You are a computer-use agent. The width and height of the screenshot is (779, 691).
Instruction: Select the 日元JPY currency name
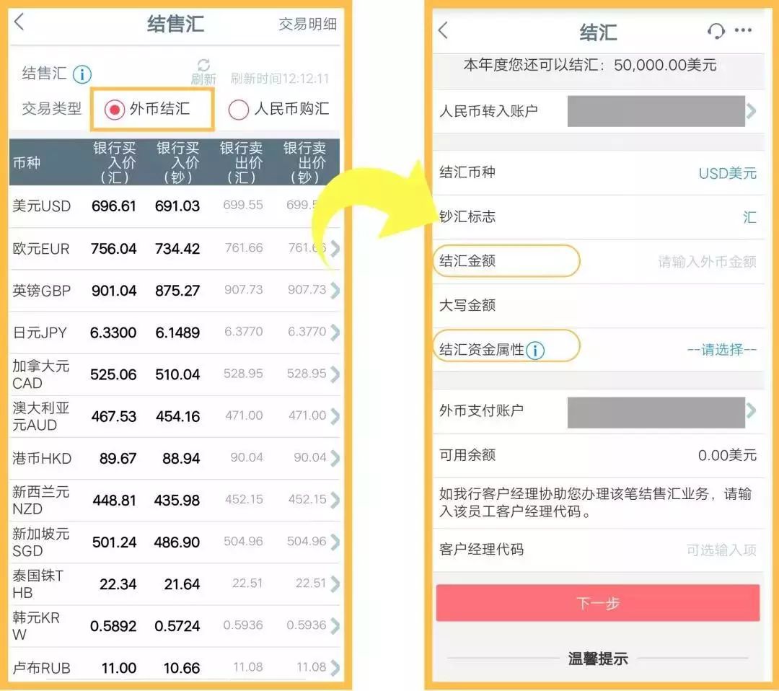pos(40,333)
